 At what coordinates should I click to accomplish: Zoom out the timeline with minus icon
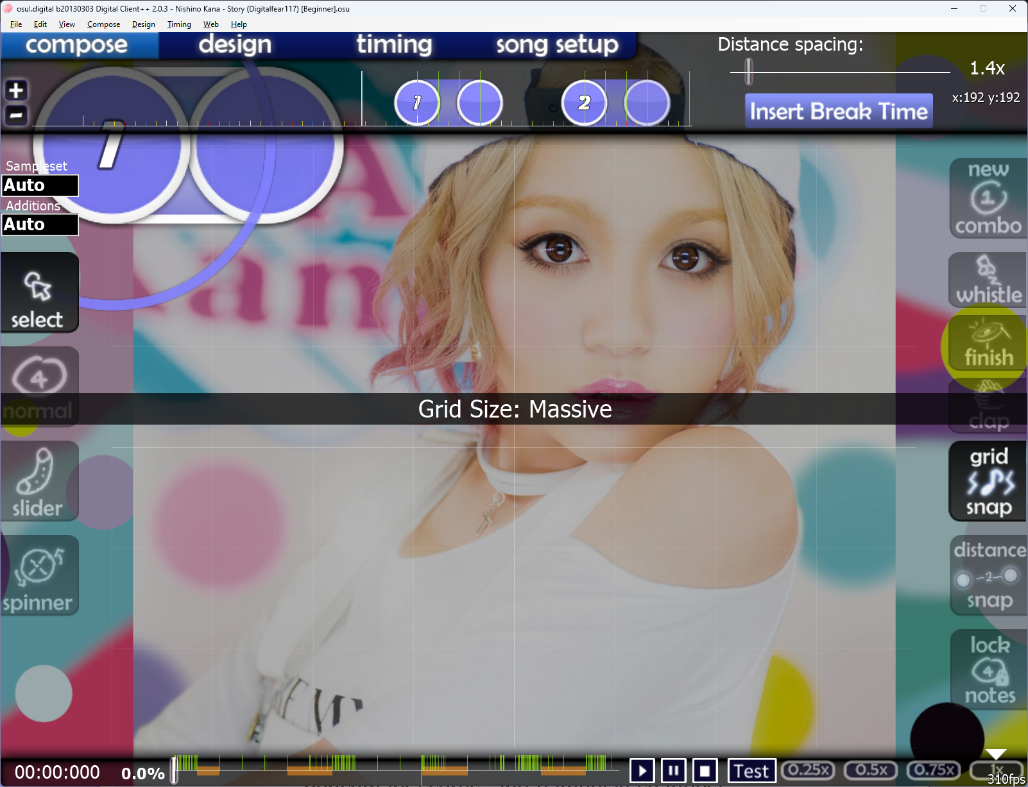pyautogui.click(x=16, y=115)
